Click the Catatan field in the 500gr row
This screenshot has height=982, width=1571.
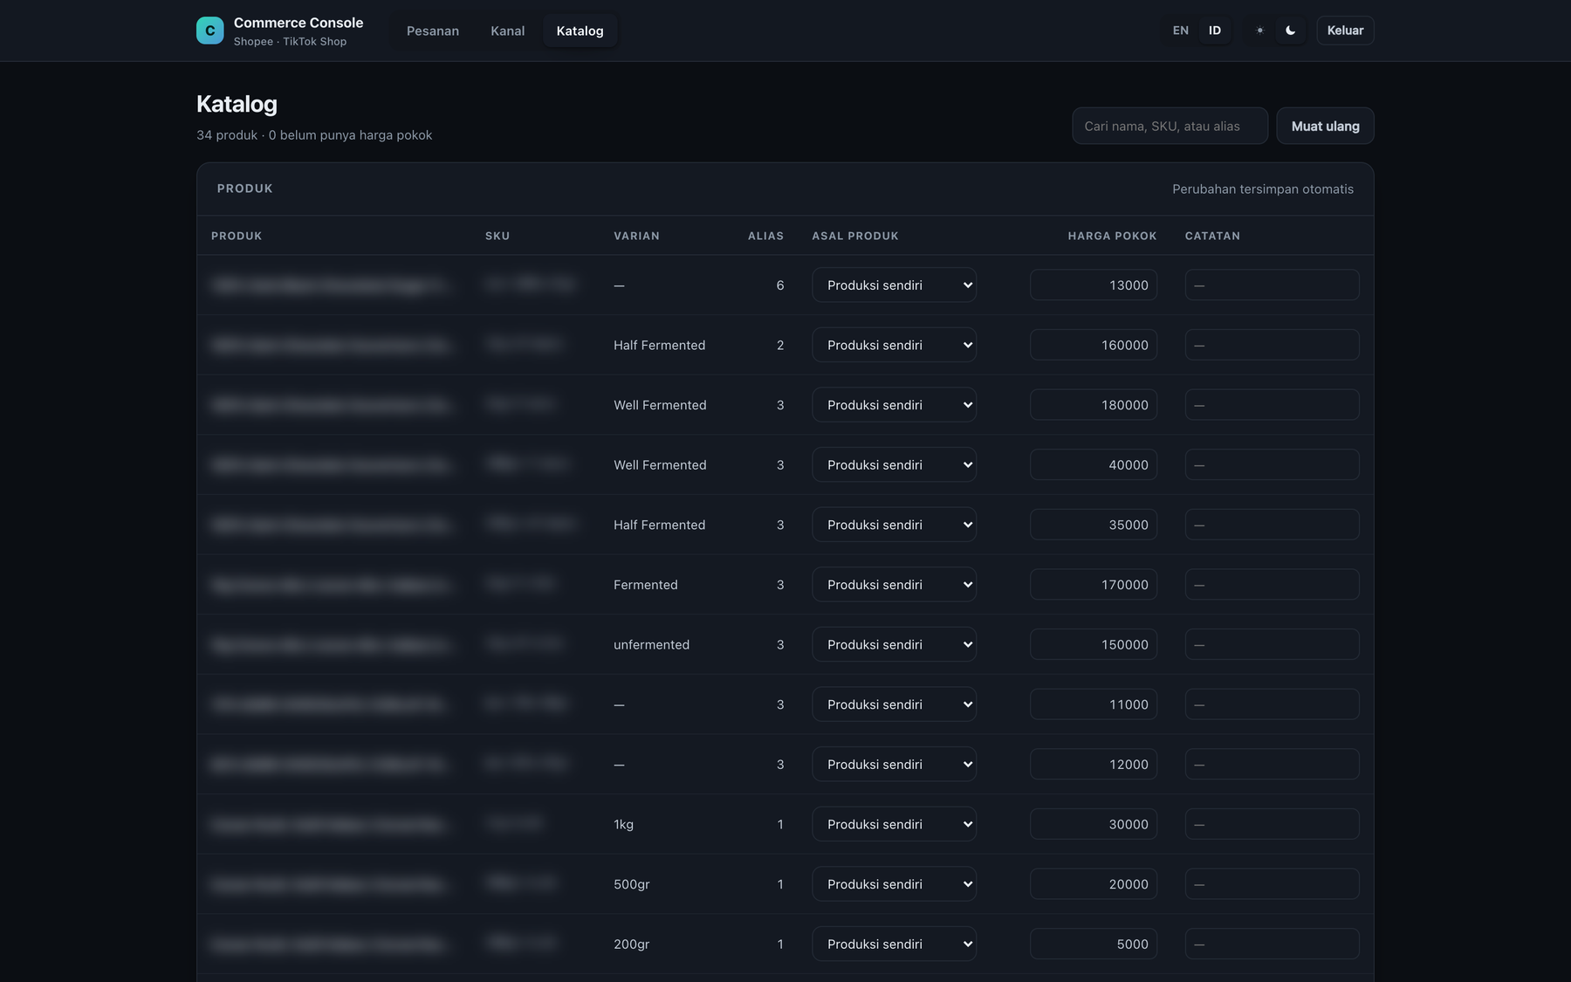point(1272,884)
